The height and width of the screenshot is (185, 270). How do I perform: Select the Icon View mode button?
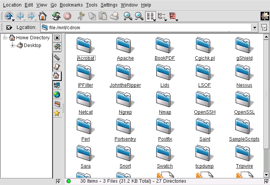click(x=150, y=16)
